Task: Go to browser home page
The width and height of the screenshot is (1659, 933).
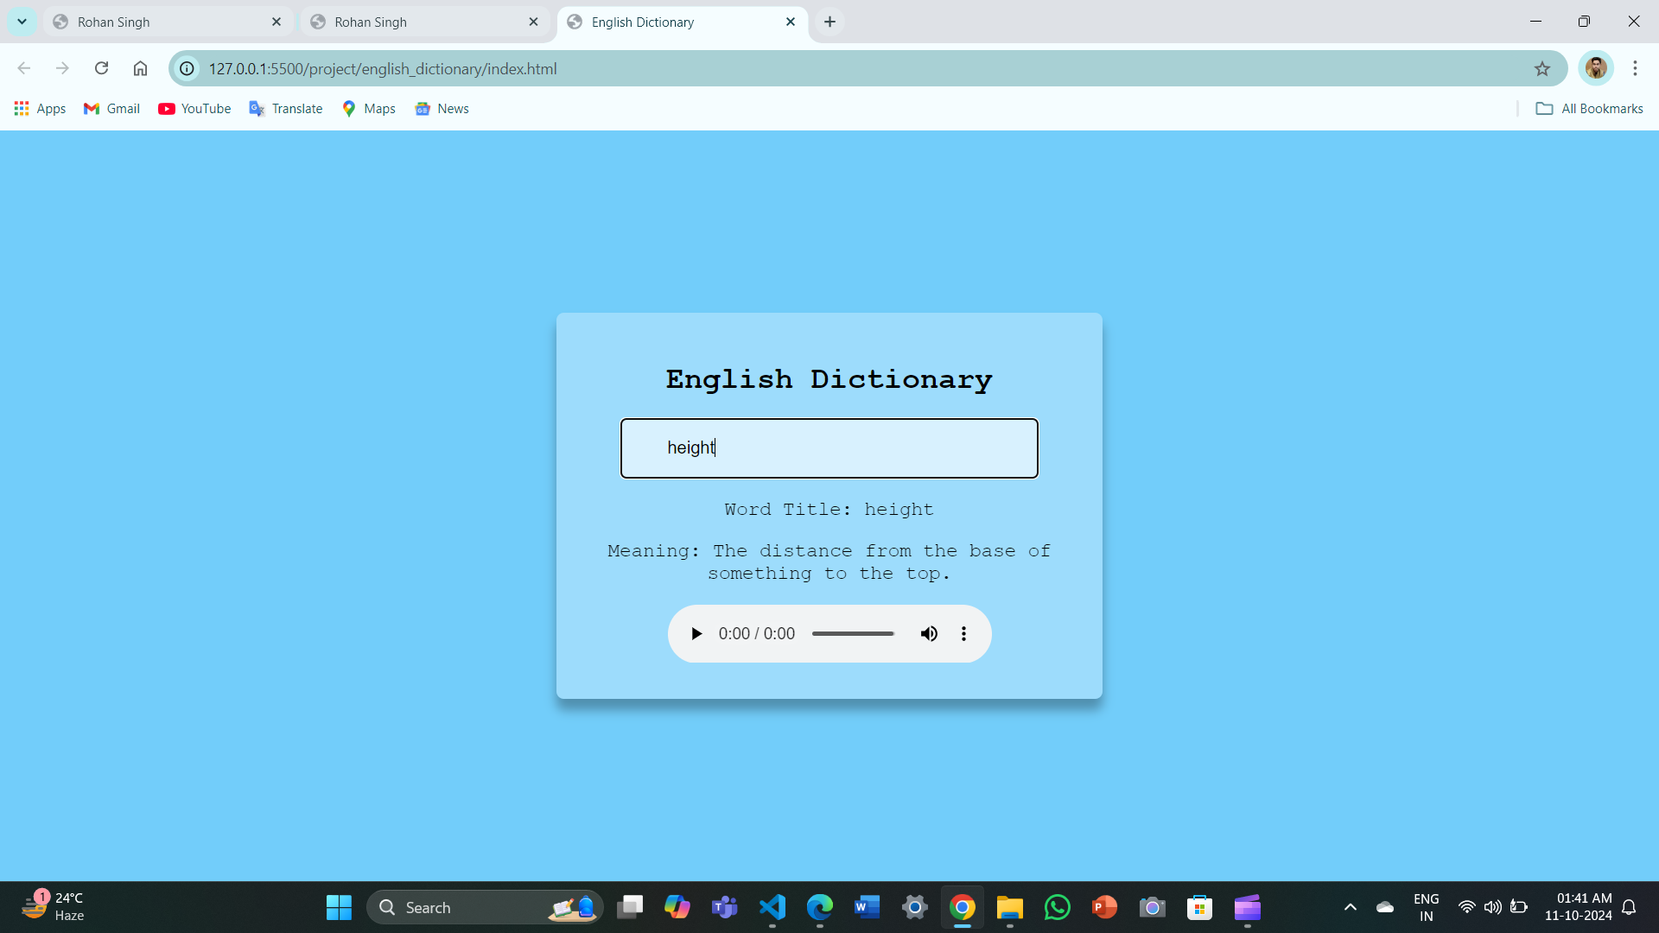Action: coord(140,68)
